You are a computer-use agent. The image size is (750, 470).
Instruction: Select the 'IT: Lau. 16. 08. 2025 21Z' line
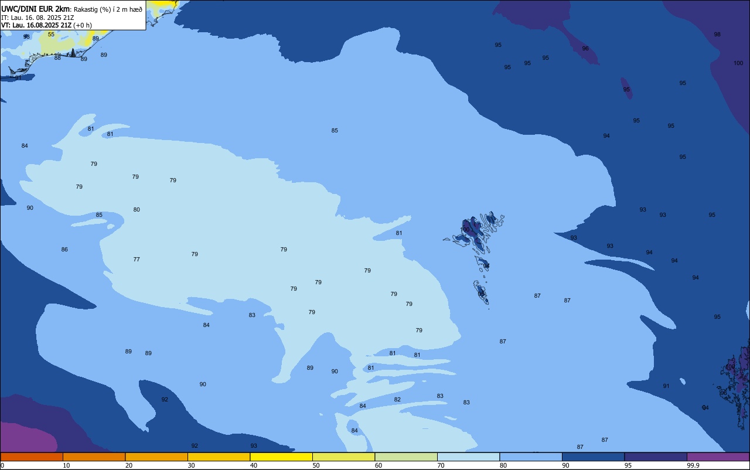39,18
